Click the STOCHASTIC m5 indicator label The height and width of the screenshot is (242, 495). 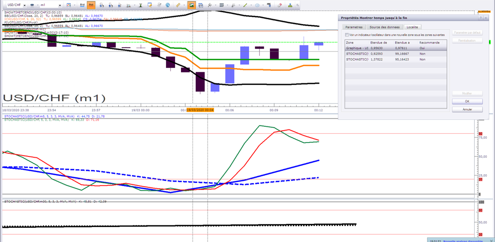tap(55, 116)
